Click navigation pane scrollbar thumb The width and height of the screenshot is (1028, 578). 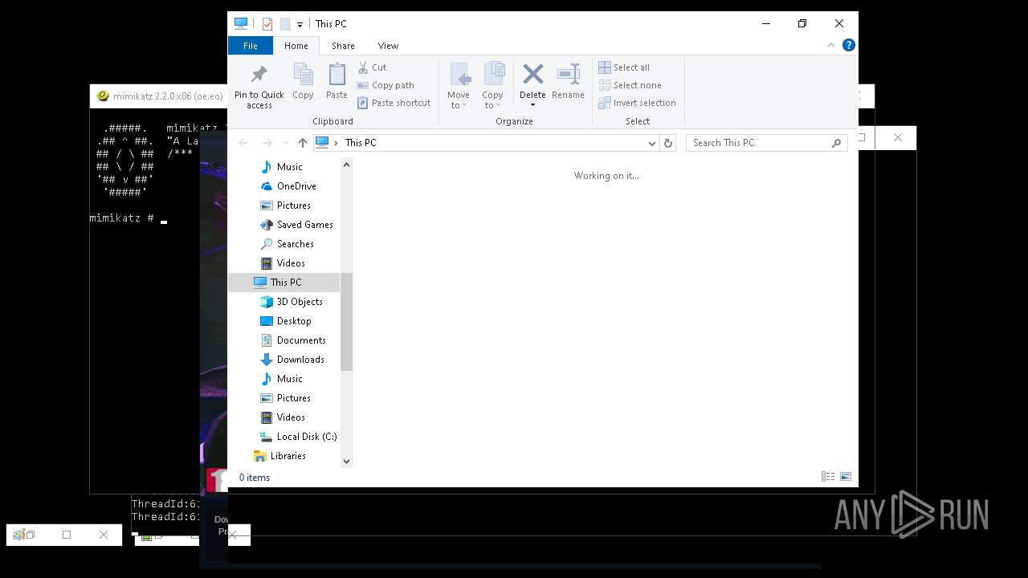(346, 321)
